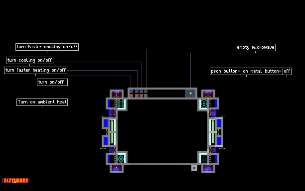Click the bottom-right cyan emitter icon
The image size is (305, 191).
(204, 159)
